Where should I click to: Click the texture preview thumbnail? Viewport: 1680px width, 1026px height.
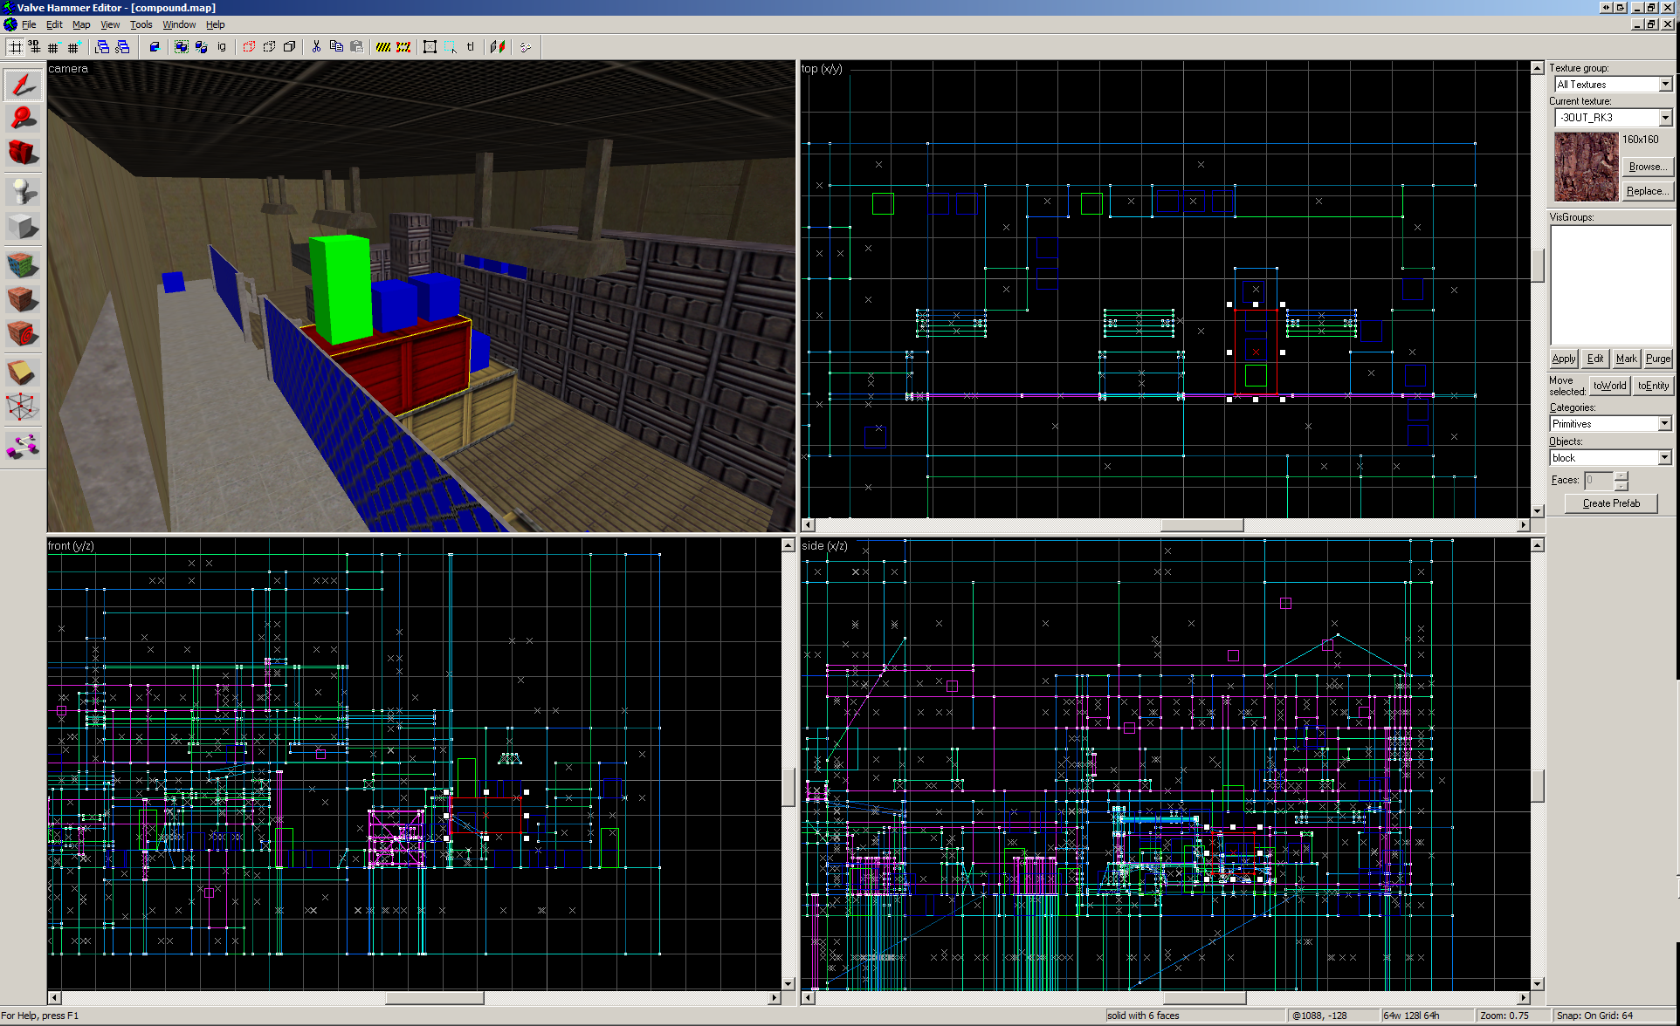point(1586,167)
